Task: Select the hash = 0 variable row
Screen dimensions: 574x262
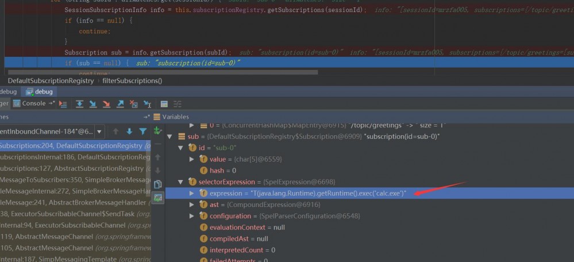Action: [369, 171]
